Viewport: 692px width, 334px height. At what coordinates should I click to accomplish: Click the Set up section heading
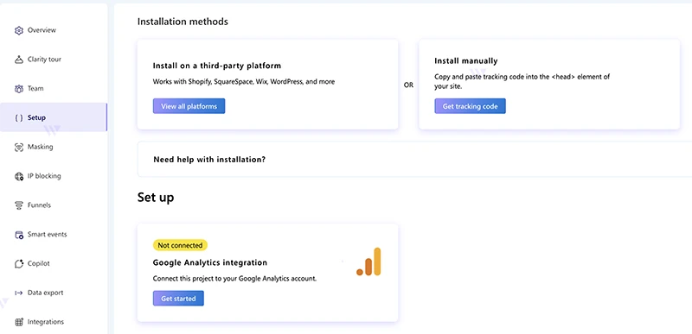(x=156, y=198)
